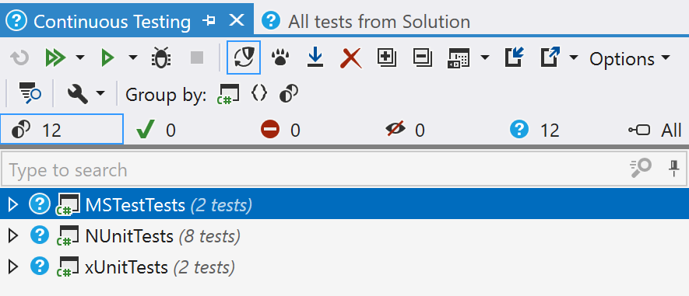Viewport: 689px width, 296px height.
Task: Click the wrench settings icon
Action: [x=77, y=93]
